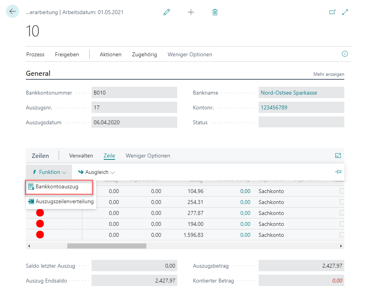Click the Nord-Ostsee Sparkasse bank name link
Viewport: 376px width, 288px height.
point(289,93)
